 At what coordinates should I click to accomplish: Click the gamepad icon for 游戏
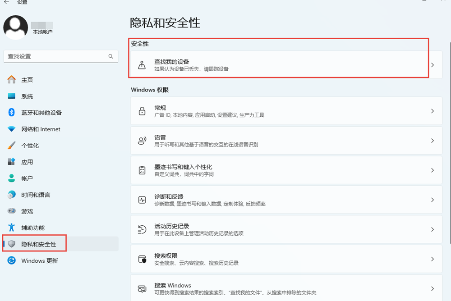(12, 211)
